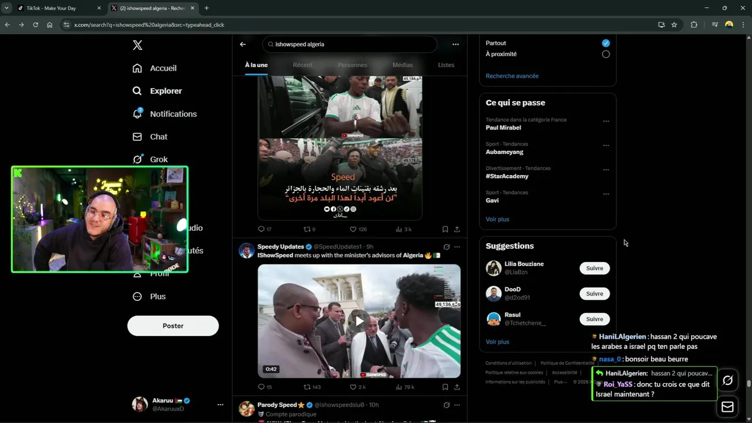Viewport: 752px width, 423px height.
Task: Click Grok icon on Parody Speed post
Action: click(446, 405)
